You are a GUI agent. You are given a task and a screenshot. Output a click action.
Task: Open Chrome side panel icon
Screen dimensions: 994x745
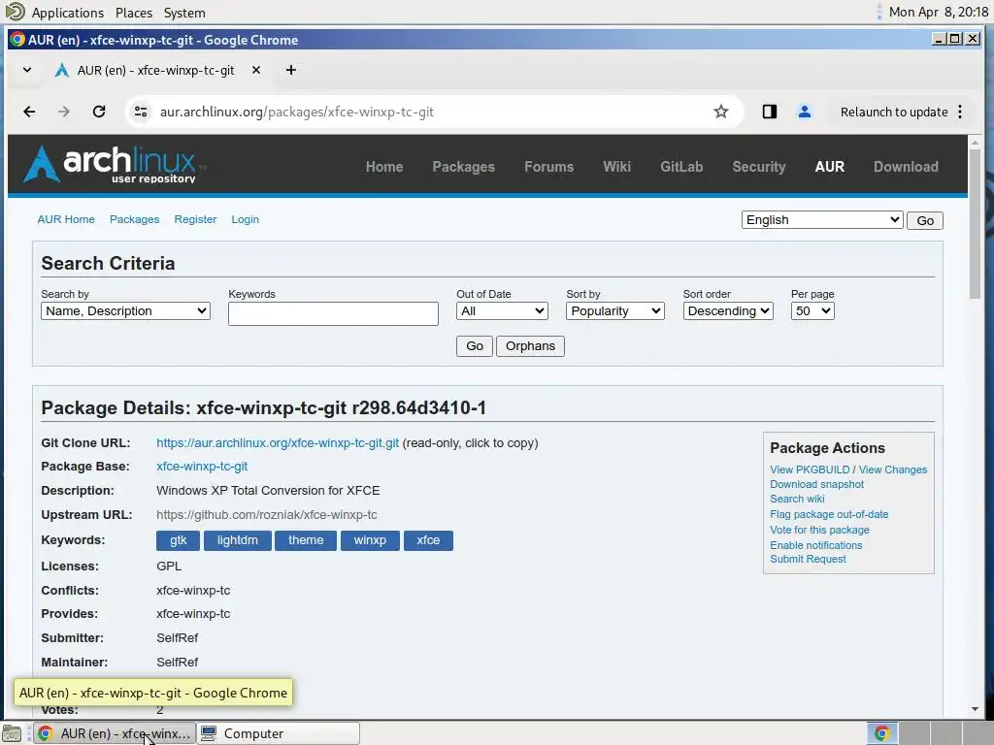click(x=770, y=113)
